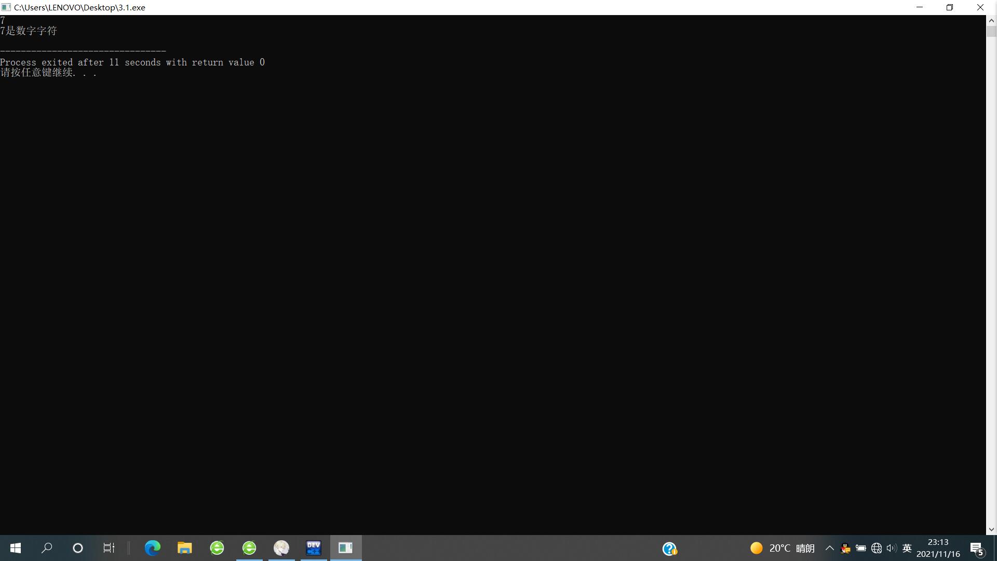
Task: Click the volume speaker tray icon
Action: tap(892, 548)
